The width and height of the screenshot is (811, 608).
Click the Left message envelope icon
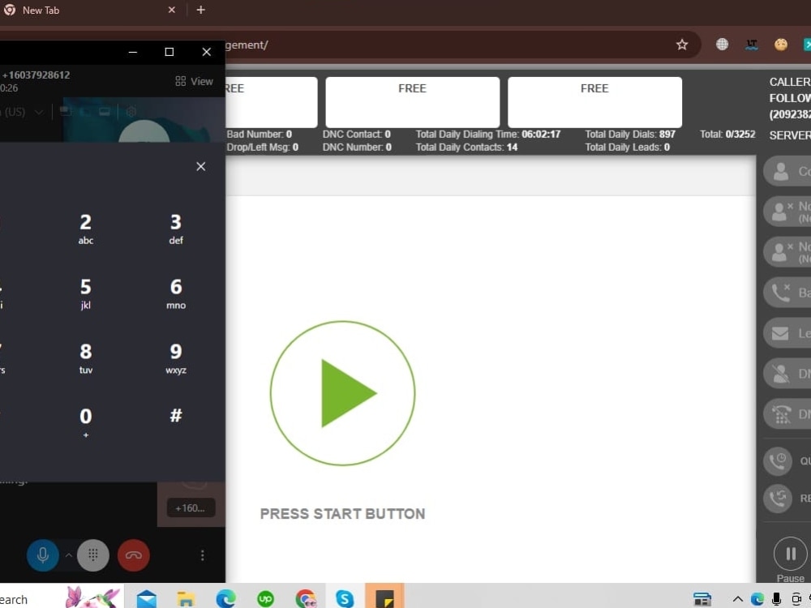pos(780,333)
